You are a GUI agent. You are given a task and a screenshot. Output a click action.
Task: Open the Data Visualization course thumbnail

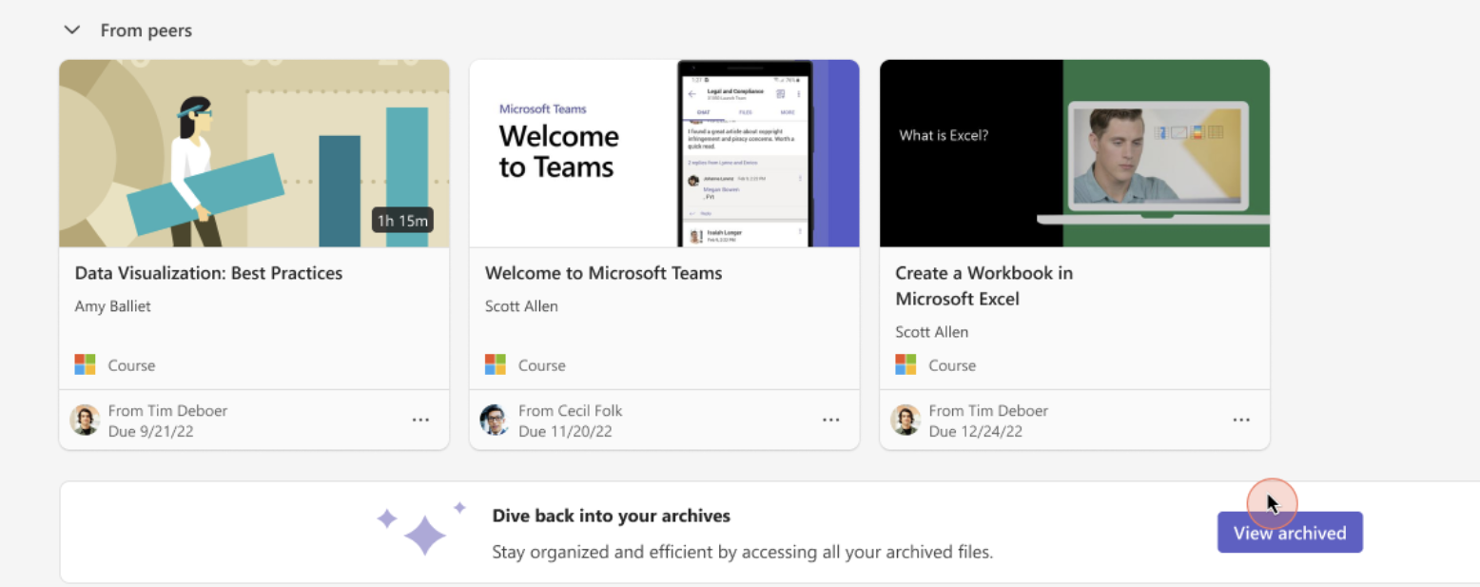coord(254,153)
